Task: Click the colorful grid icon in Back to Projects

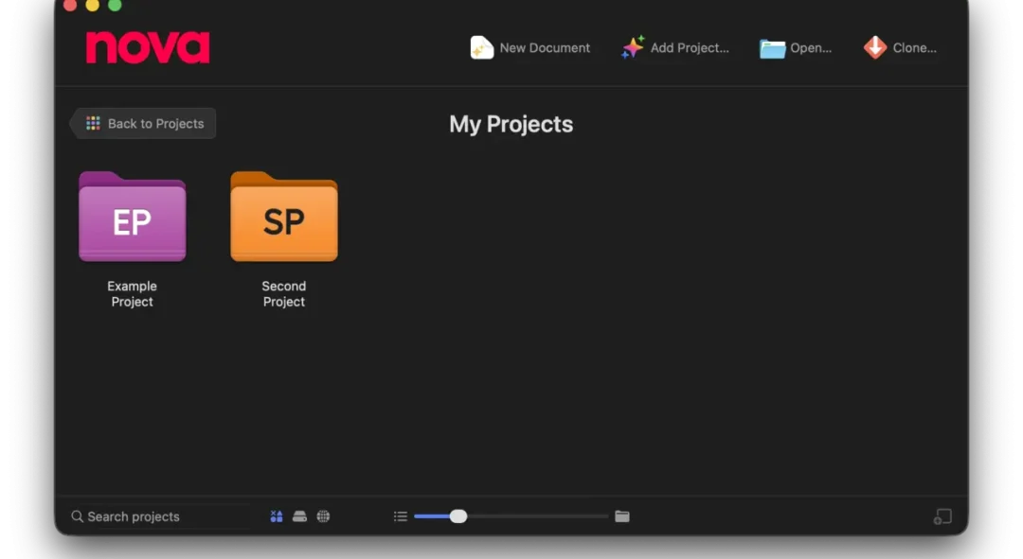Action: coord(93,123)
